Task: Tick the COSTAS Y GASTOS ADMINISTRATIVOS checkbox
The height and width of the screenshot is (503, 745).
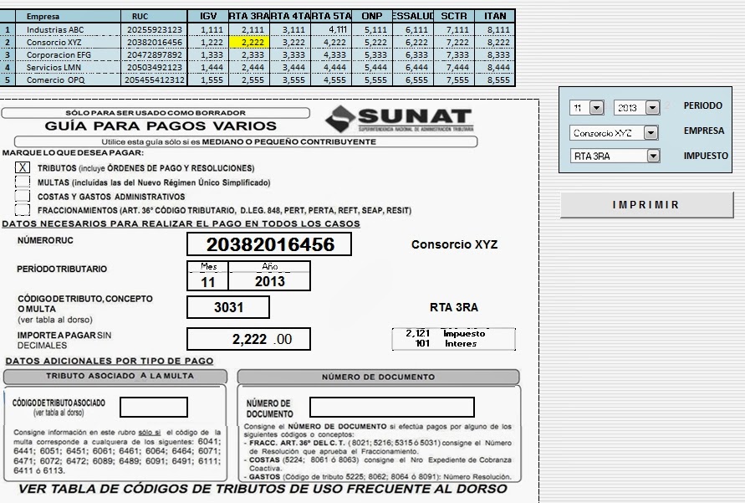Action: coord(23,196)
